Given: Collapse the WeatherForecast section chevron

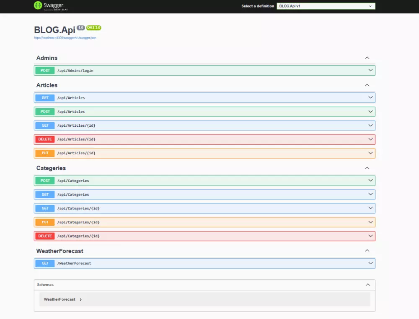Looking at the screenshot, I should point(367,251).
